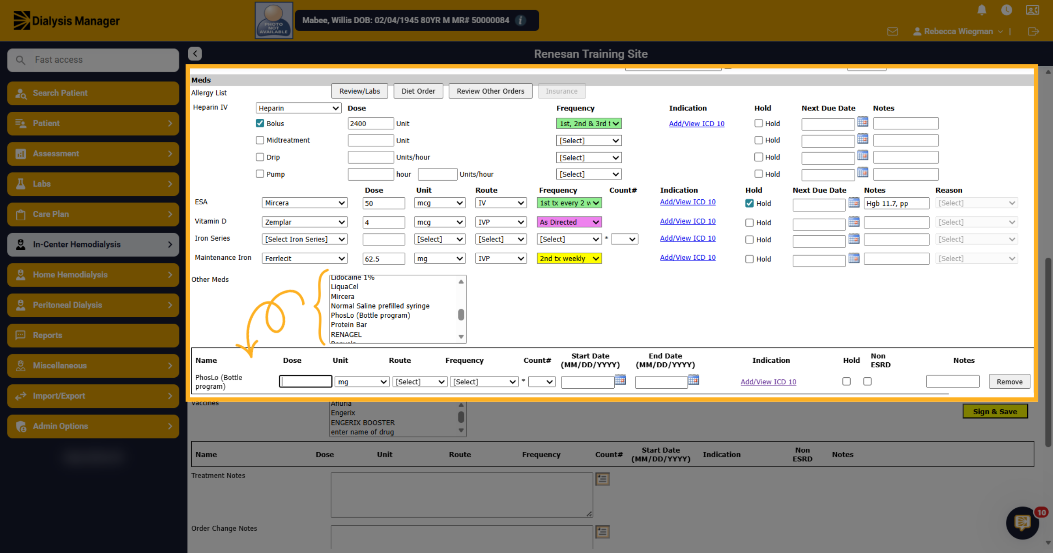The width and height of the screenshot is (1053, 553).
Task: Open the Mircera ESA drug dropdown
Action: 304,203
